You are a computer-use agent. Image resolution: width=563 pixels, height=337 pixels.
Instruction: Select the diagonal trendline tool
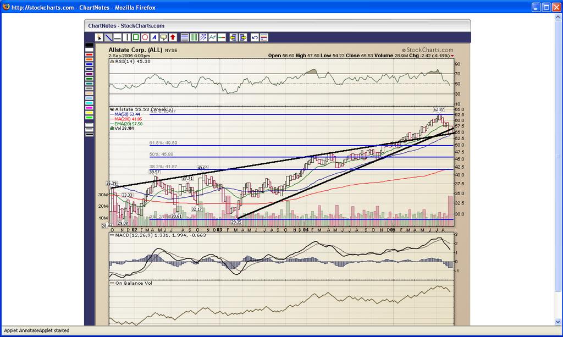click(108, 37)
